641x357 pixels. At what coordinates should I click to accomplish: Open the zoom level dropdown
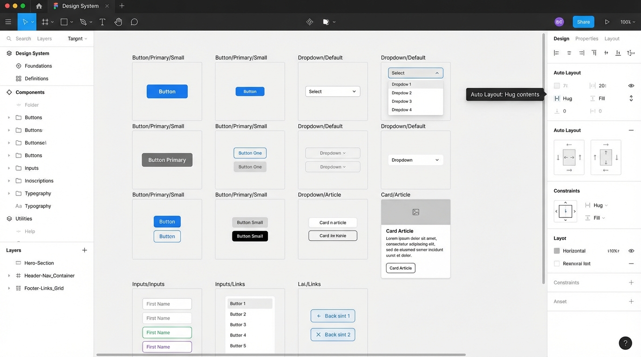point(627,21)
